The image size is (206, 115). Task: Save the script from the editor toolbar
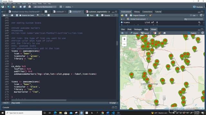click(x=17, y=15)
